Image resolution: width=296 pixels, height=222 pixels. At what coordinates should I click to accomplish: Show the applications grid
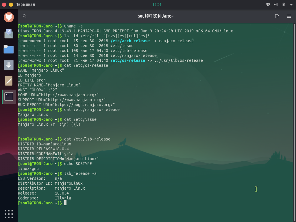9,214
